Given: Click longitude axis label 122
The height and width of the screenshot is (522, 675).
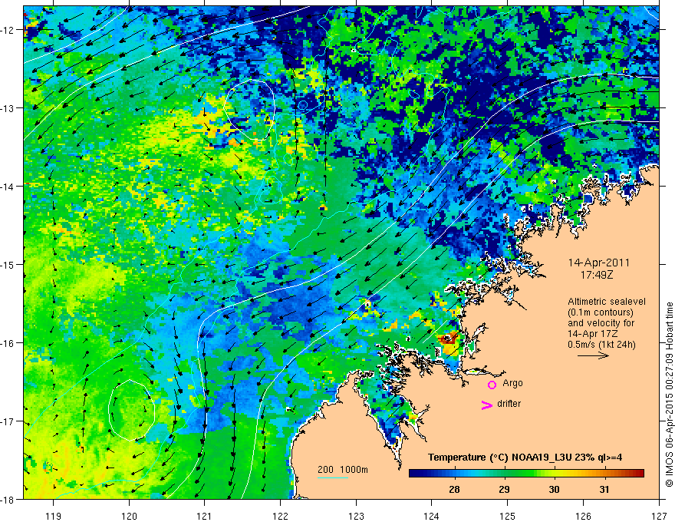Looking at the screenshot, I should (280, 516).
